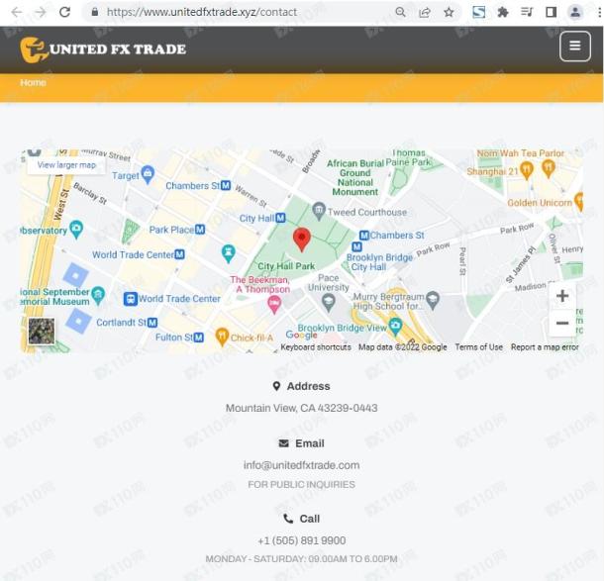
Task: Click the Brooklyn Bridge City Hall station label
Action: 379,262
